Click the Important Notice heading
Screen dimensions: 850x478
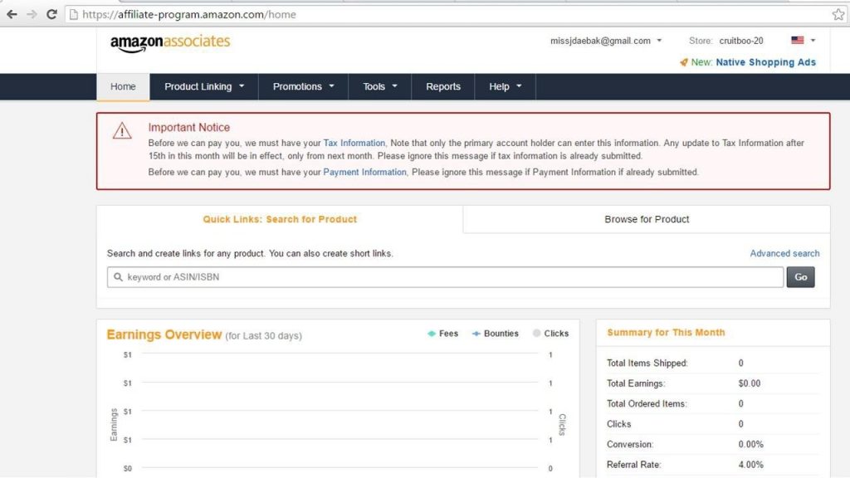click(x=188, y=127)
